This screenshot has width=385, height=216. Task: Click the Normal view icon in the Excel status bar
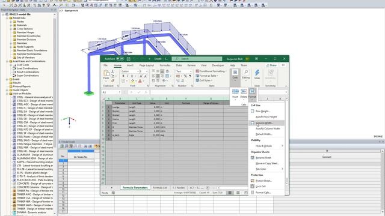230,193
